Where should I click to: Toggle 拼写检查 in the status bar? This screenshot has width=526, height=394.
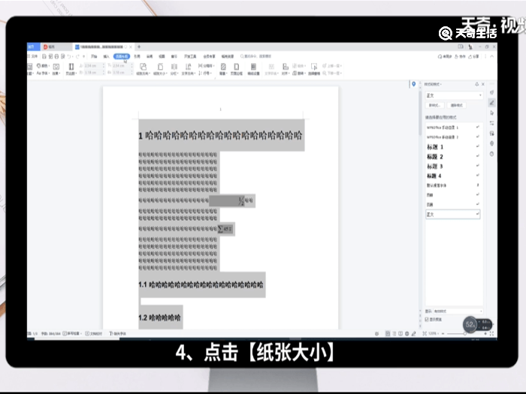(x=72, y=333)
